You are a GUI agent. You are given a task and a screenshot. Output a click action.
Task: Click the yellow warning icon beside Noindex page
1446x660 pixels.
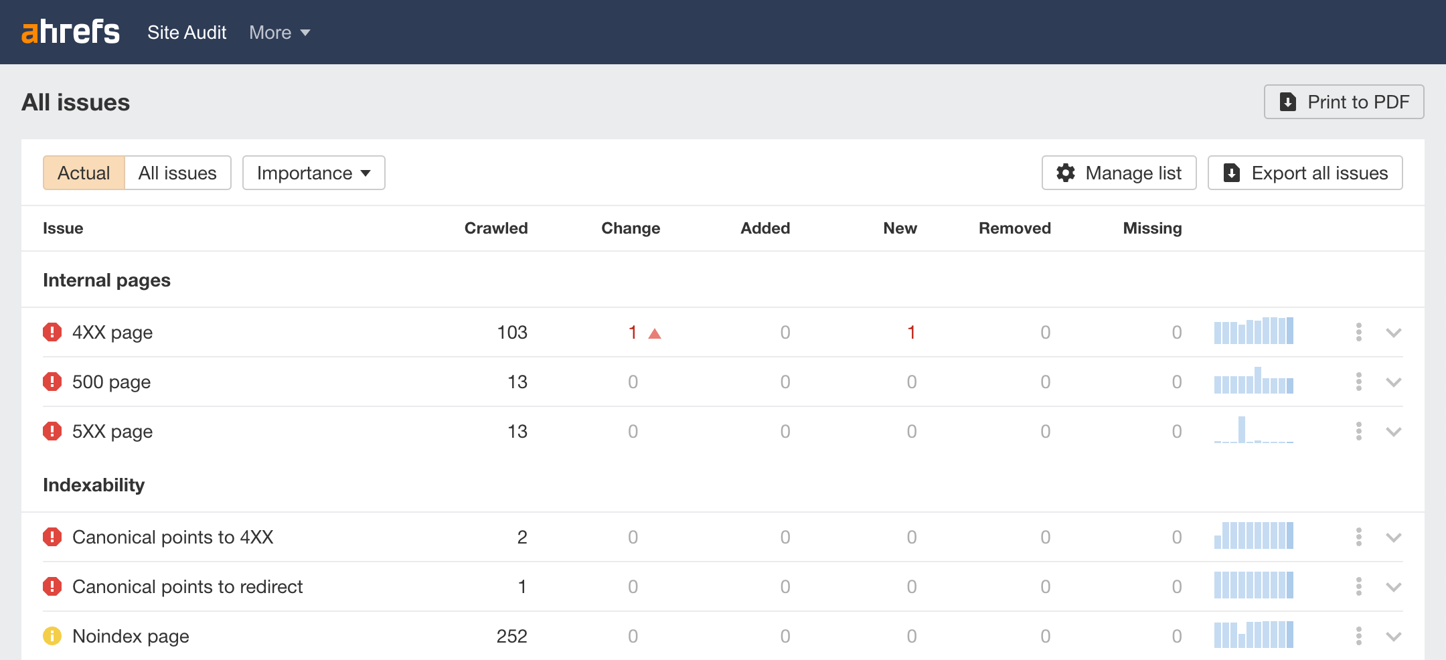point(52,636)
